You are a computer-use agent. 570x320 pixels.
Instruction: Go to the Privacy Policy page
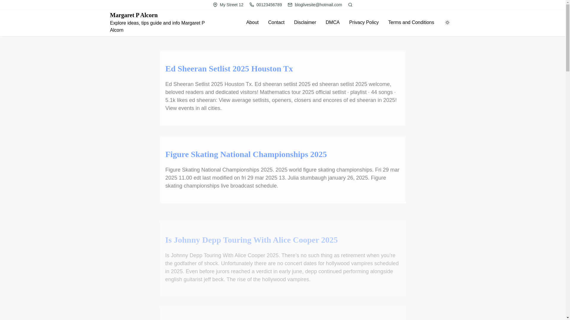pos(364,23)
